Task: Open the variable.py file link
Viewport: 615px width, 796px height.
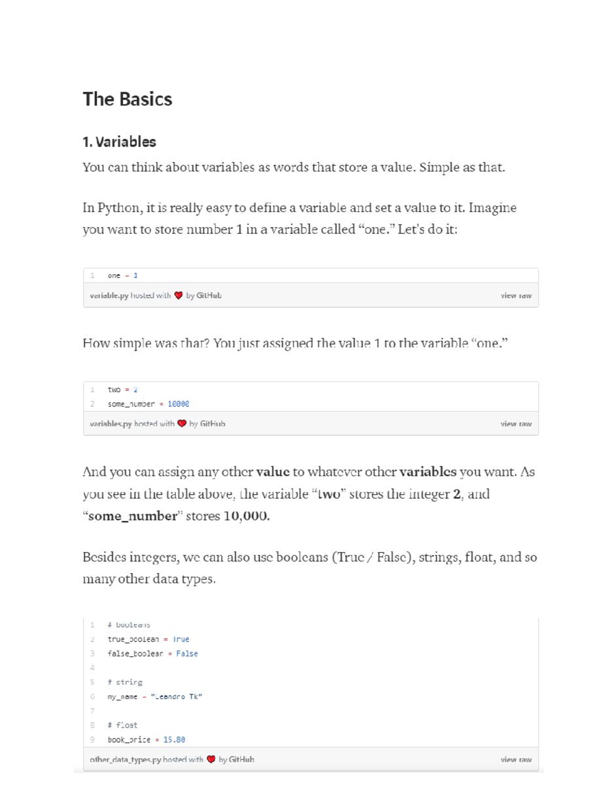Action: [x=109, y=295]
